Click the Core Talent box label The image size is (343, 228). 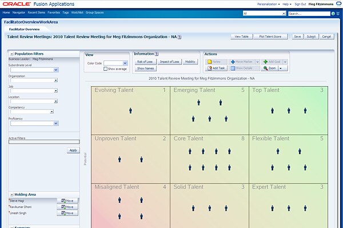pos(188,139)
